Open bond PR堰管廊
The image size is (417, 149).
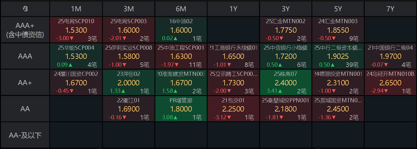[181, 100]
